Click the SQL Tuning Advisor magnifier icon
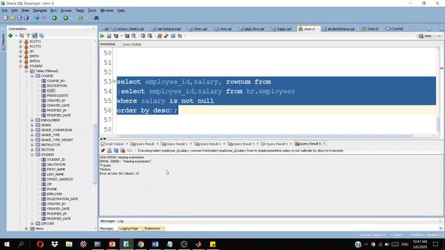This screenshot has height=250, width=445. click(x=133, y=36)
